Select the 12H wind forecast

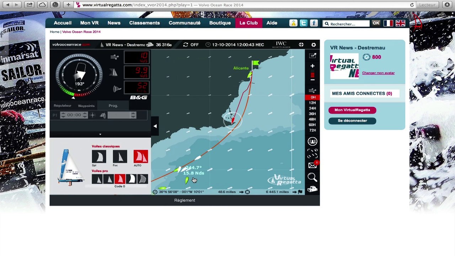point(312,103)
